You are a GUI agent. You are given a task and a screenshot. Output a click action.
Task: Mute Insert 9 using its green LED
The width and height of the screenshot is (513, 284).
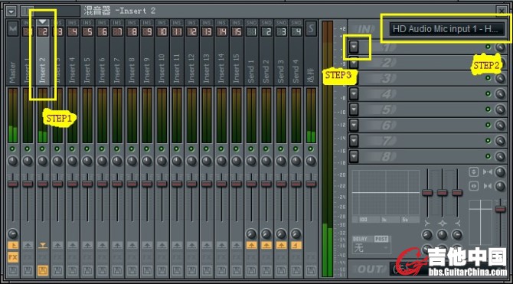tap(147, 149)
